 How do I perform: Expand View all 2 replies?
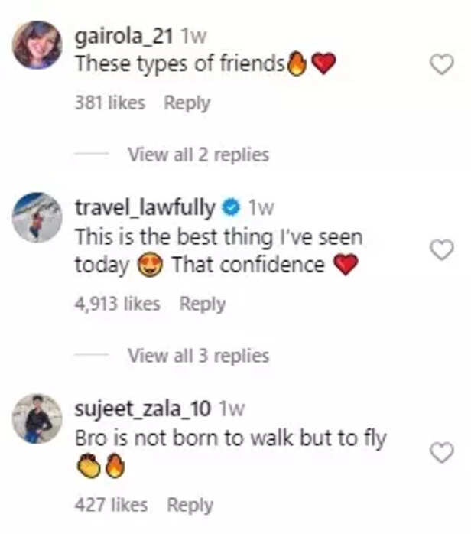tap(198, 155)
